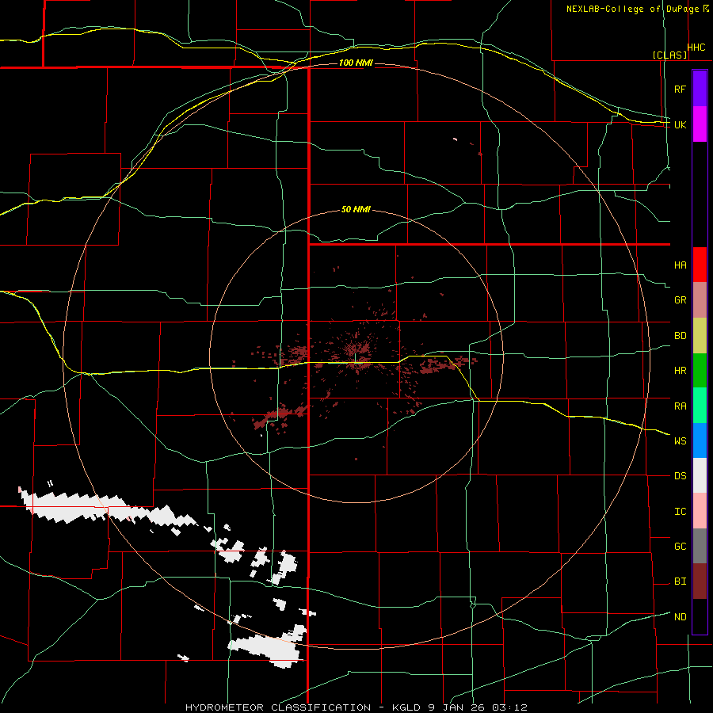Pick the HR green legend swatch
Viewport: 713px width, 713px height.
pyautogui.click(x=700, y=371)
